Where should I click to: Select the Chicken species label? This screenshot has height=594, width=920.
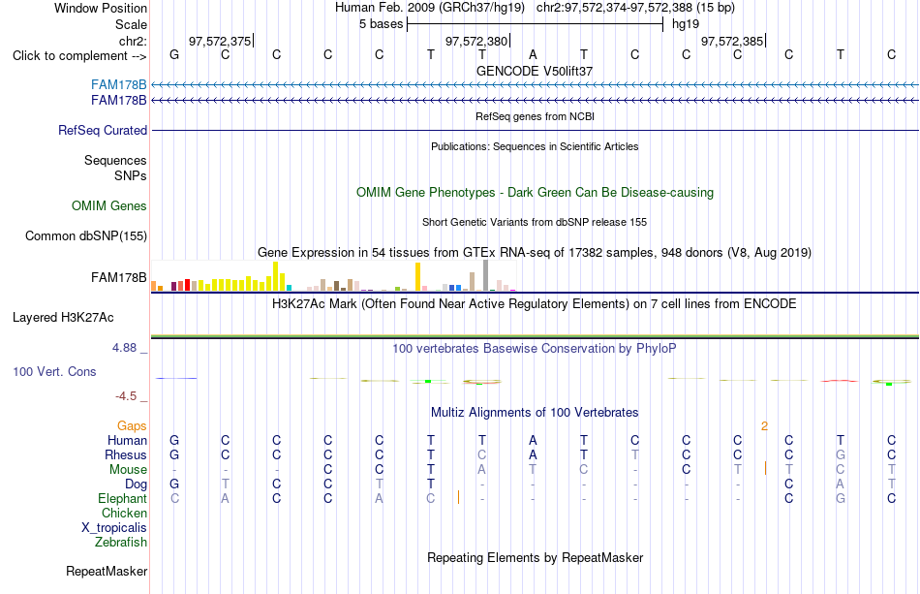coord(124,513)
